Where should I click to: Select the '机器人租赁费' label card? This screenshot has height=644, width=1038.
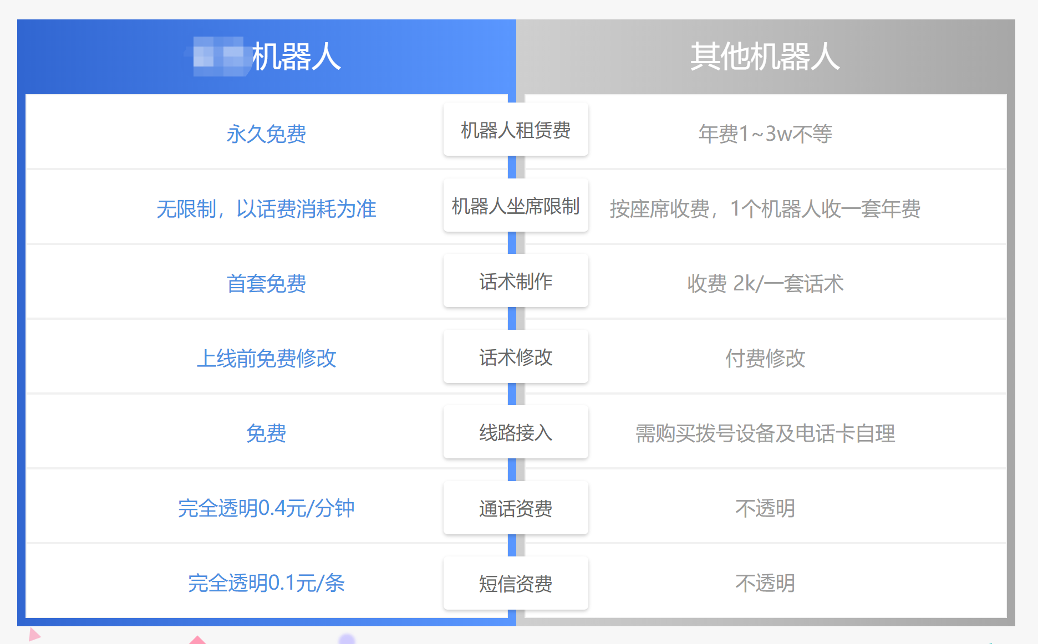coord(516,130)
